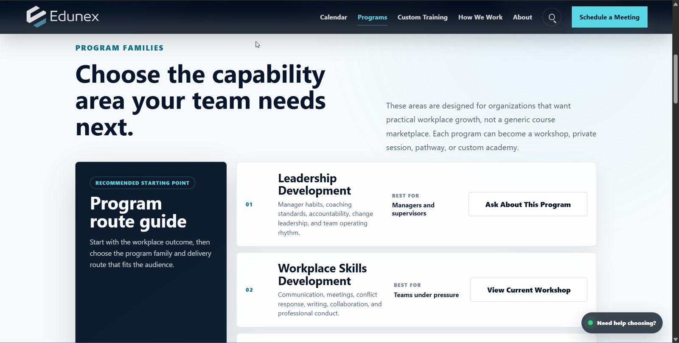
Task: Click View Current Workshop button
Action: tap(529, 290)
